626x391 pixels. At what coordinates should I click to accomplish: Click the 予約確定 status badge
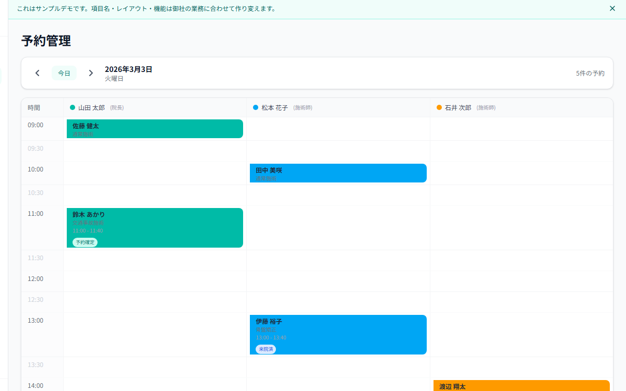[85, 242]
